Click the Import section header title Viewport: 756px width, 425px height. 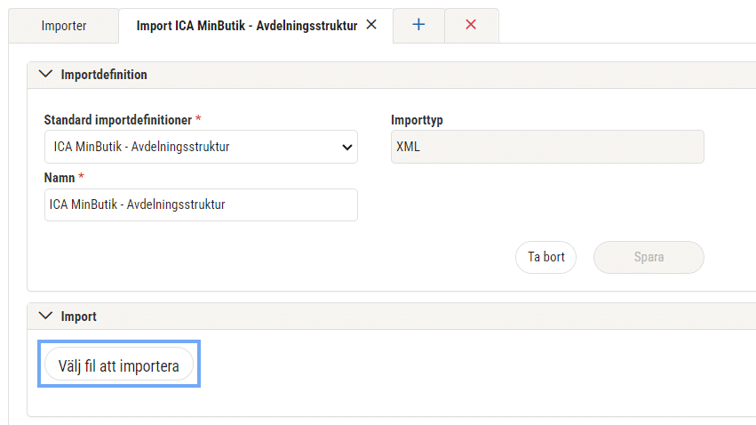coord(78,317)
